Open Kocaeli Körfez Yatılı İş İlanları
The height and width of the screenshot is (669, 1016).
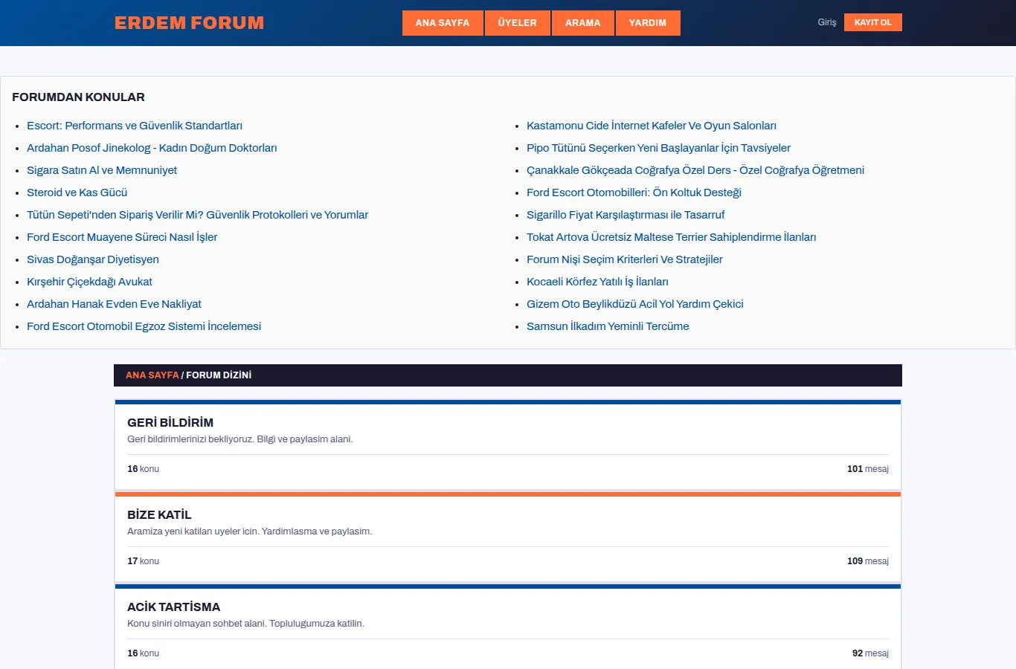(597, 282)
